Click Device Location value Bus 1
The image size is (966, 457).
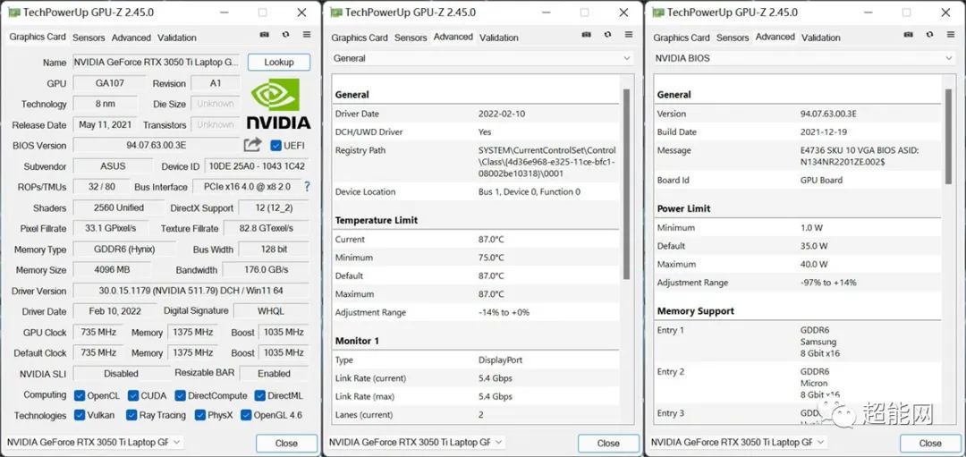(x=530, y=191)
